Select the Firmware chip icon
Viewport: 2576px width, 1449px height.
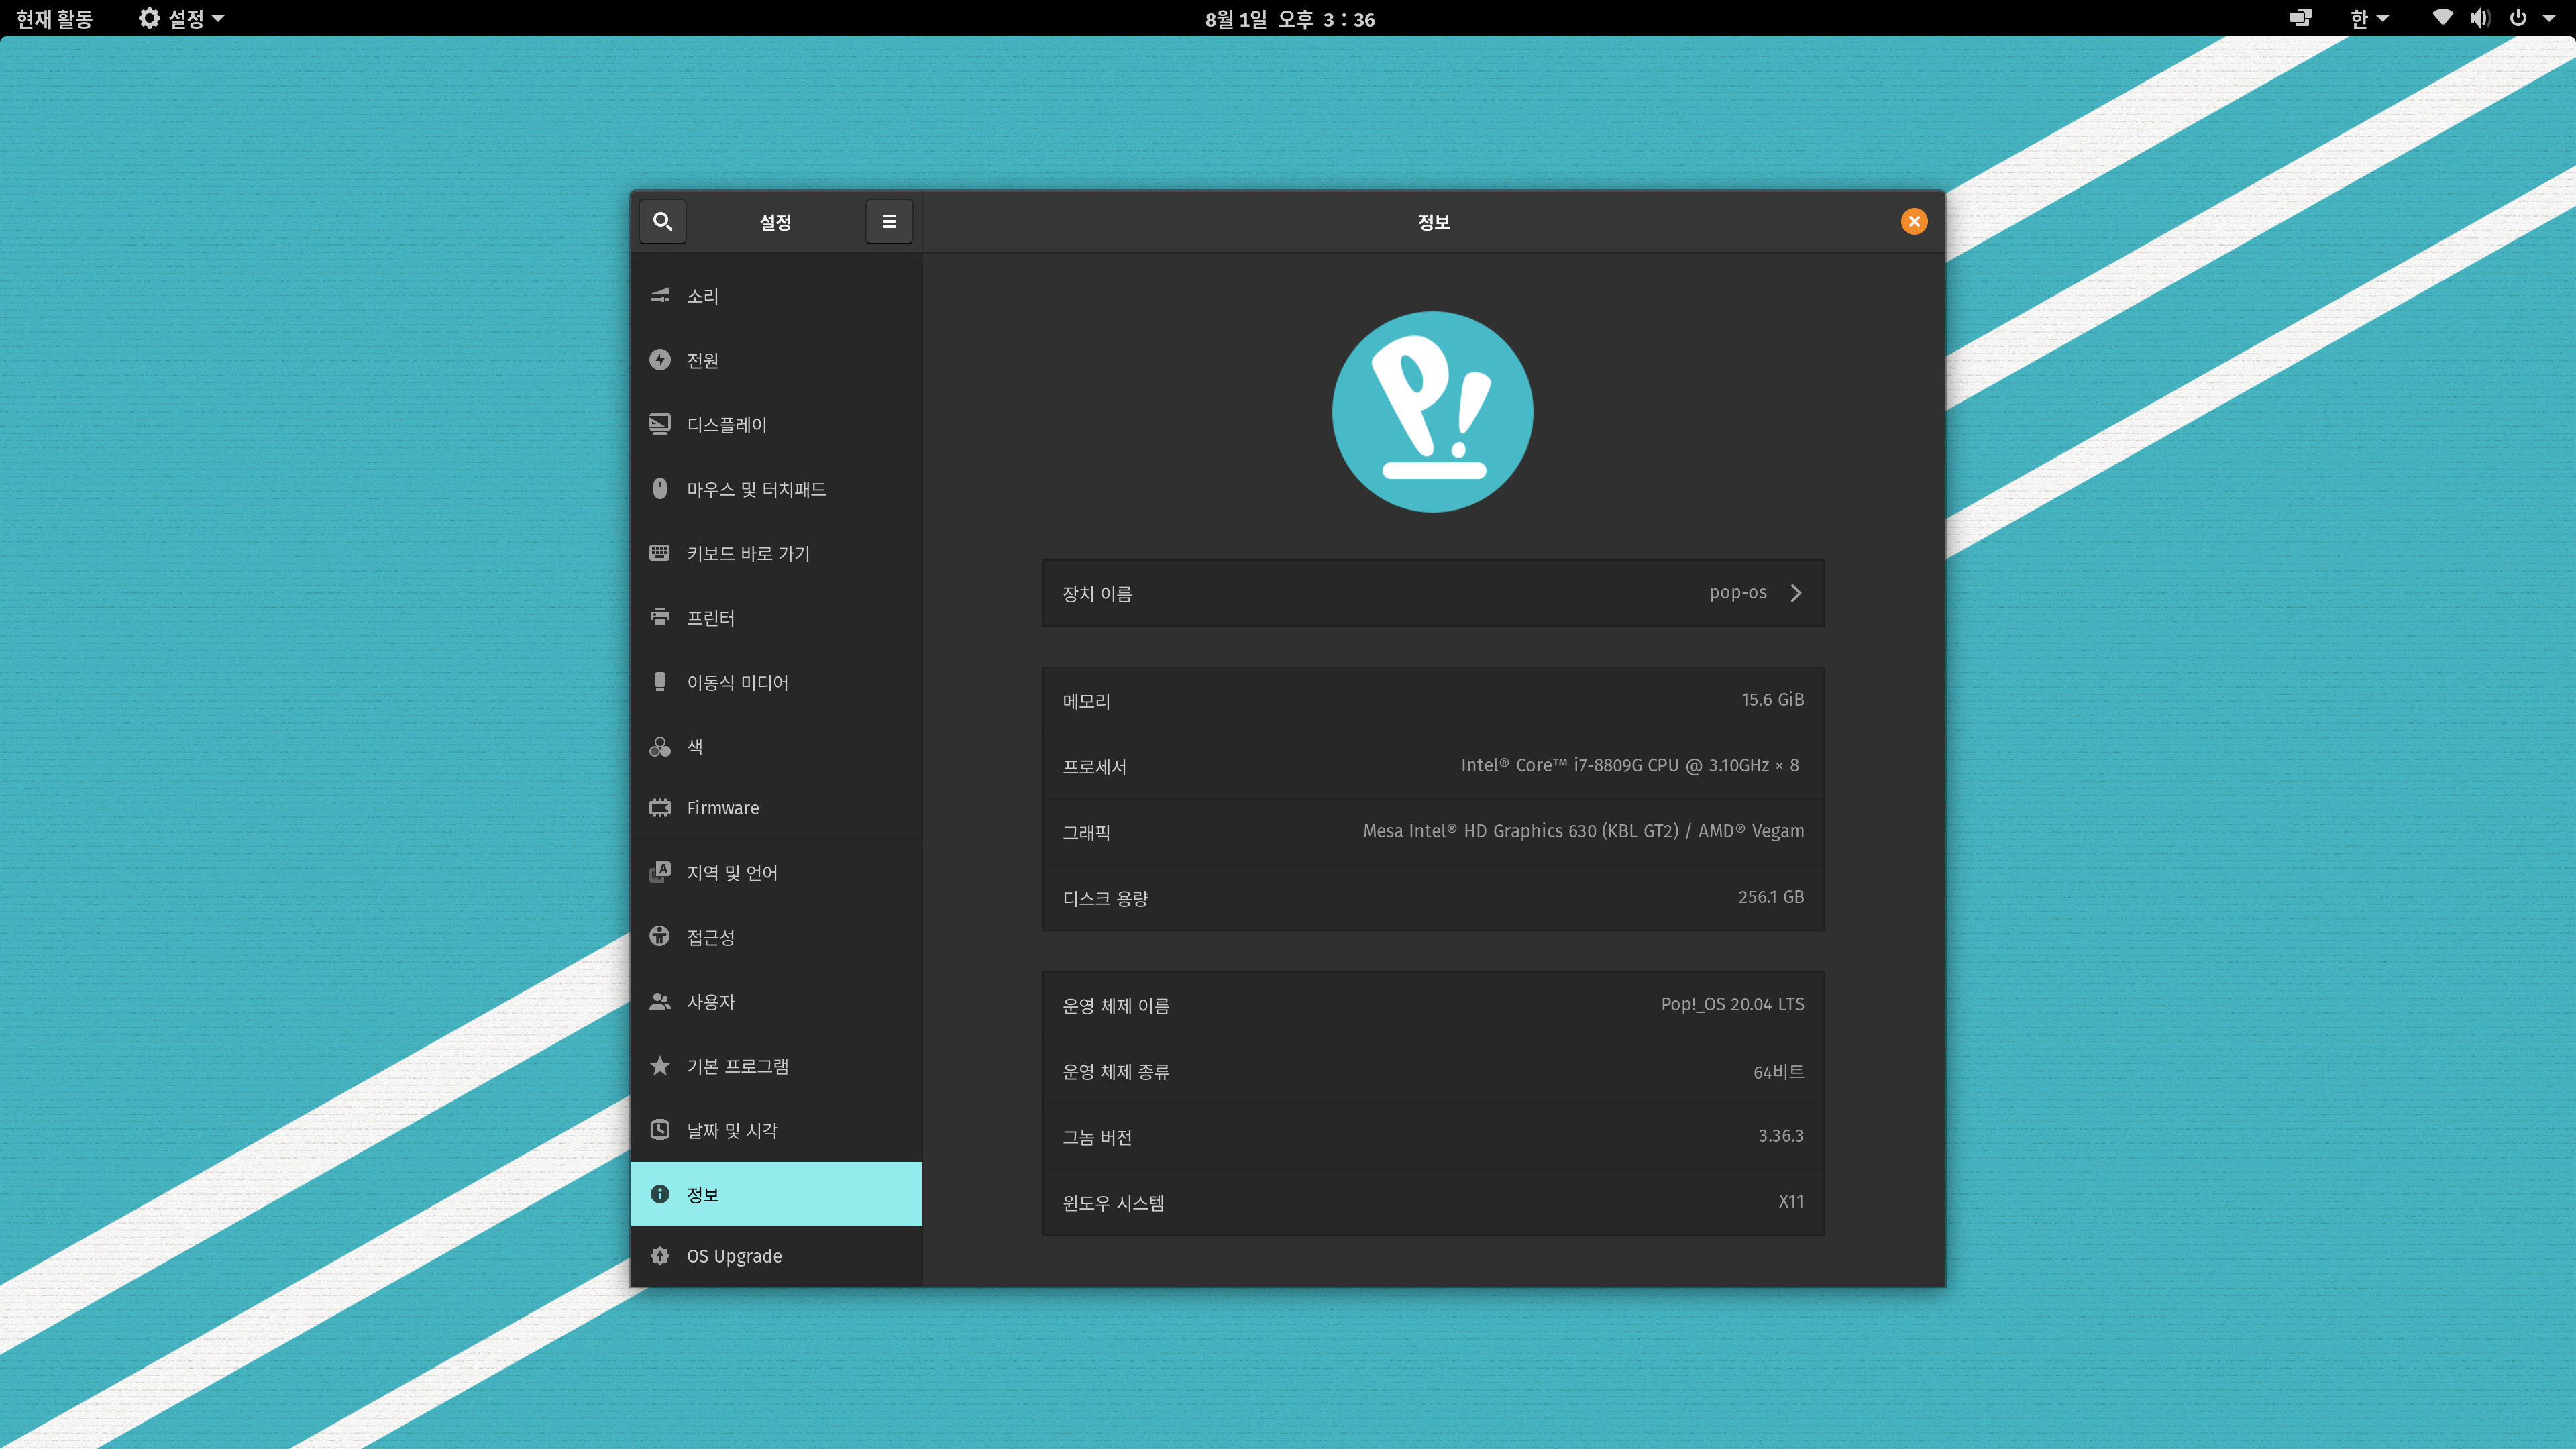pos(660,807)
